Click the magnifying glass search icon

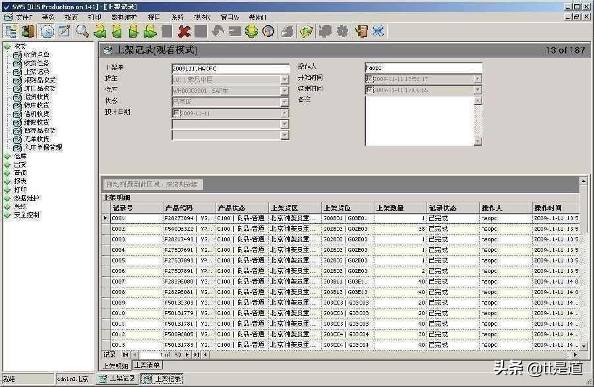coord(82,32)
